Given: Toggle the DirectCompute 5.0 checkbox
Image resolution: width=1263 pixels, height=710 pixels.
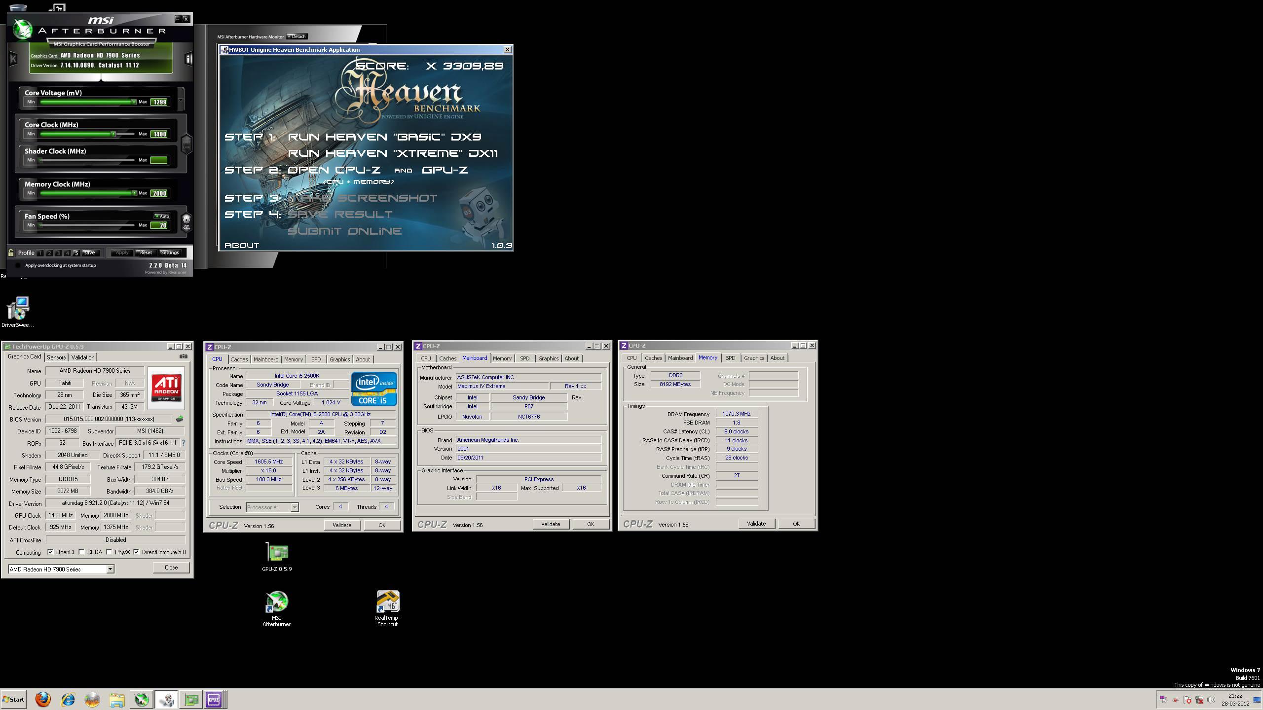Looking at the screenshot, I should click(136, 552).
